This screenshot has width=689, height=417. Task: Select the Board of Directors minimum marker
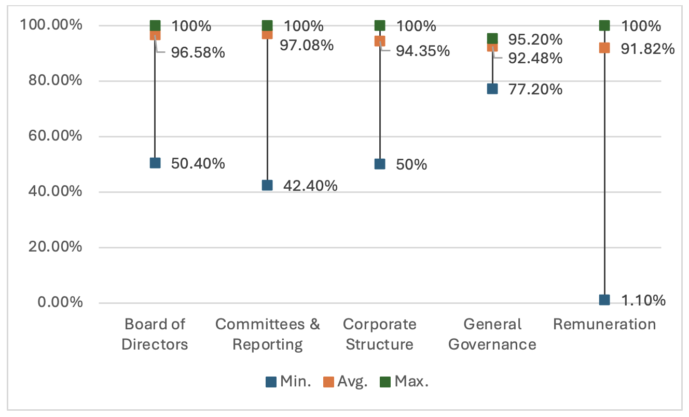[x=155, y=163]
